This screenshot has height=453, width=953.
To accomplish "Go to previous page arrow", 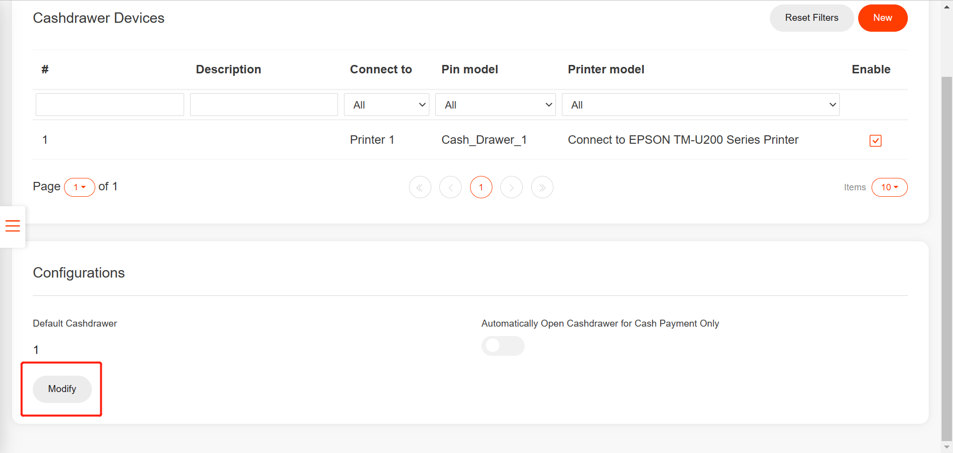I will [450, 187].
